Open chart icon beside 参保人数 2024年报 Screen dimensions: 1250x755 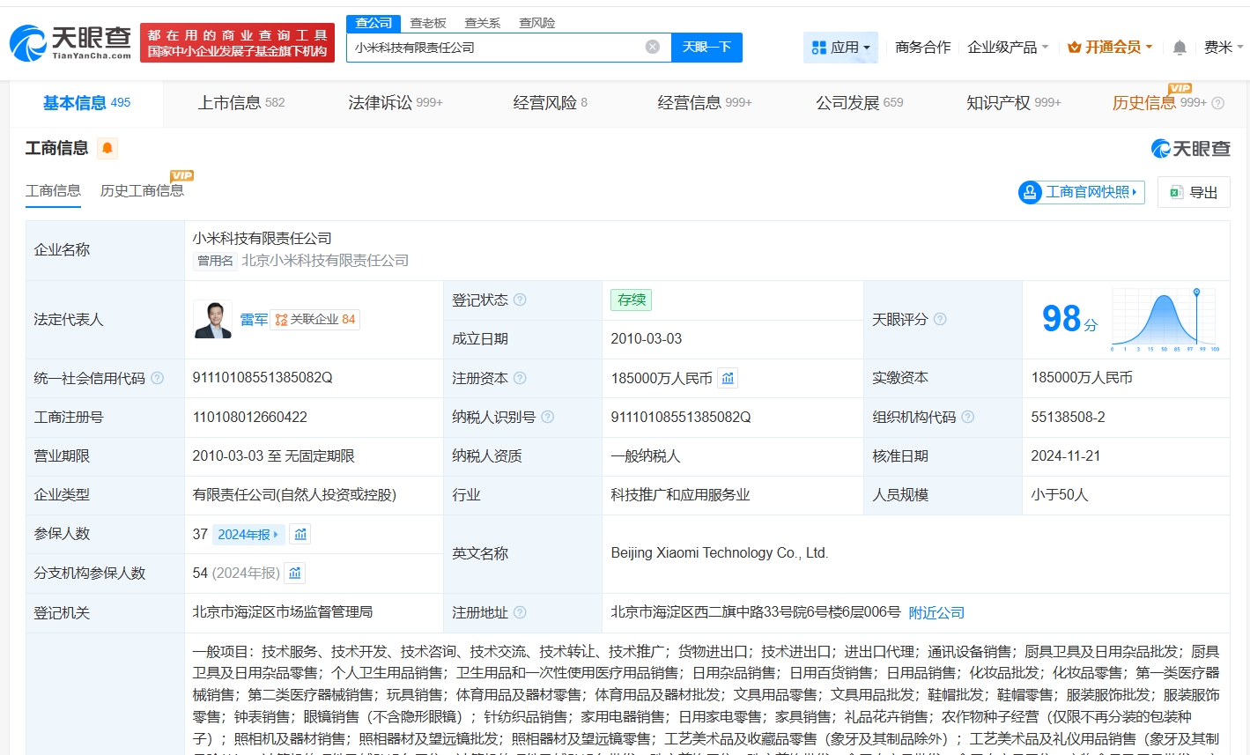coord(300,534)
